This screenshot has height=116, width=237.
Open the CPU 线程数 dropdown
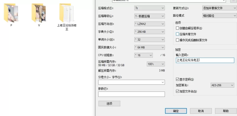tap(143, 55)
